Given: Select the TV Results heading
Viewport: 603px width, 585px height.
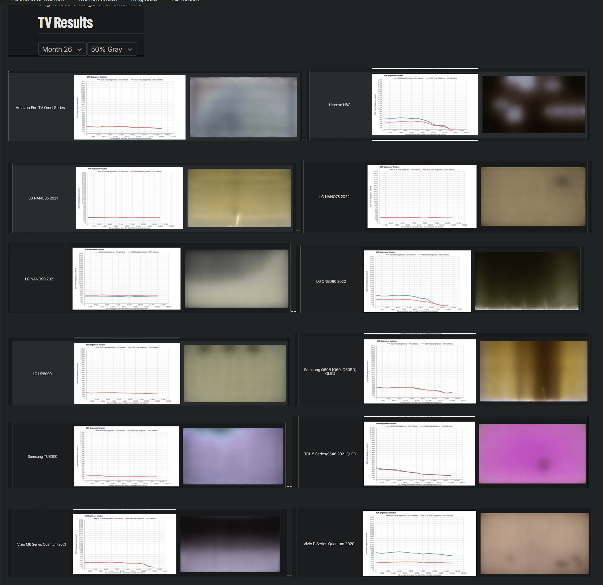Looking at the screenshot, I should pos(65,22).
